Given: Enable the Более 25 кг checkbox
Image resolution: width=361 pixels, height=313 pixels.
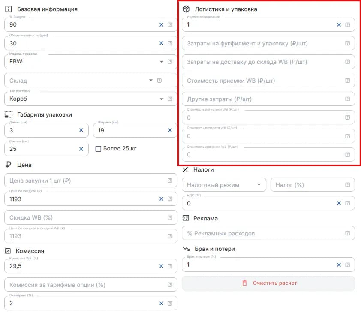Looking at the screenshot, I should click(x=98, y=149).
